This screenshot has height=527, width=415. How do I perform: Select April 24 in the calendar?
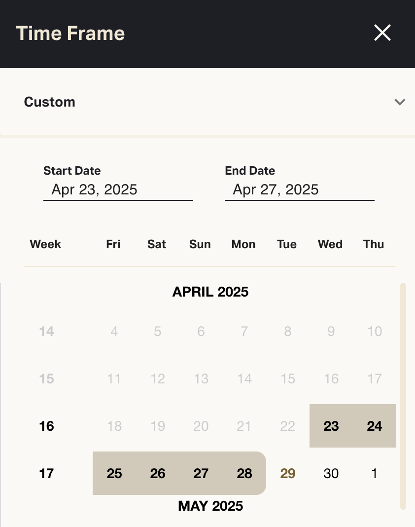(x=375, y=426)
